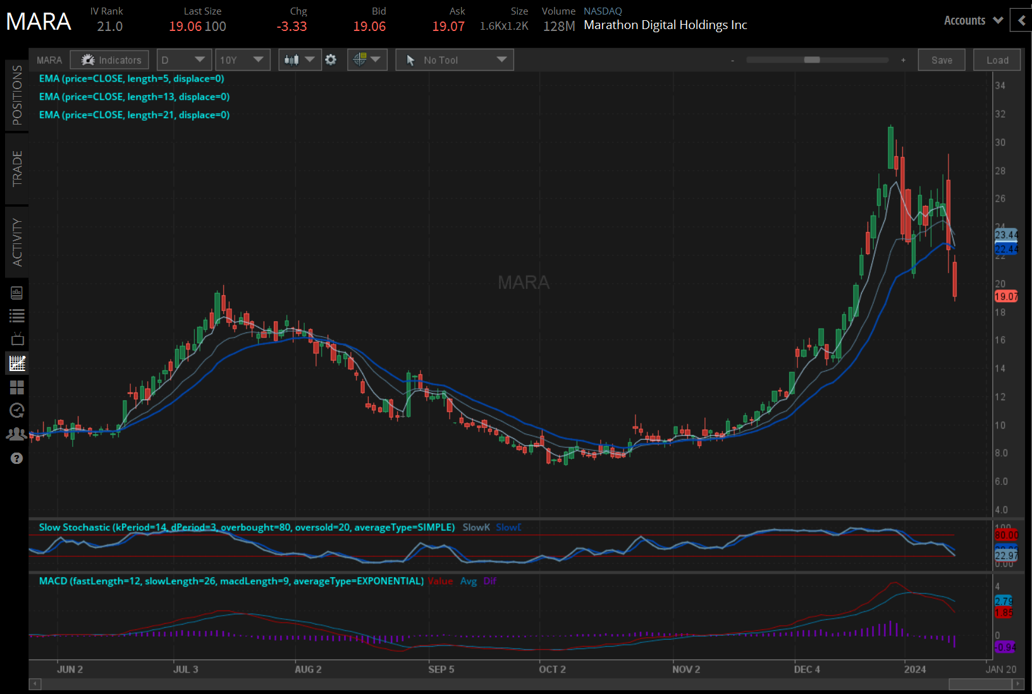
Task: Open the live TV sidebar icon
Action: pos(17,339)
